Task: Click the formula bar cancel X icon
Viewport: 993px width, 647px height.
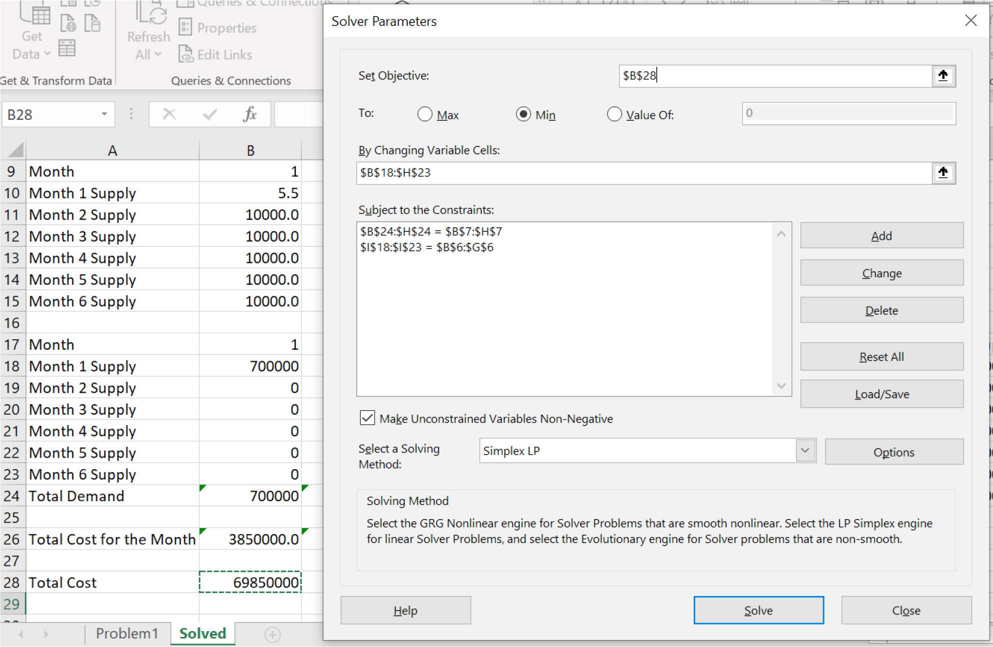Action: click(169, 114)
